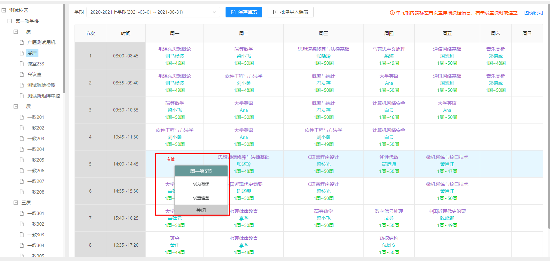Screen dimensions: 550x261
Task: Click Tuesday period 1 高等数学 cell
Action: tap(244, 56)
